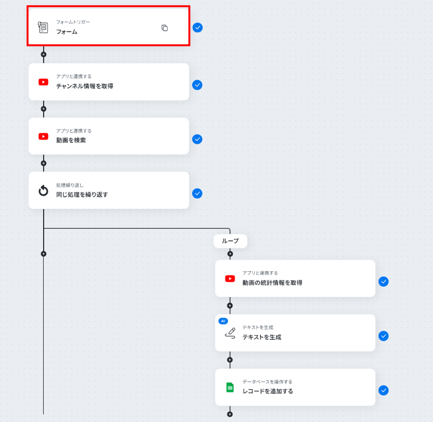Image resolution: width=433 pixels, height=422 pixels.
Task: Click the plus node below レコードを追加する
Action: coord(230,414)
